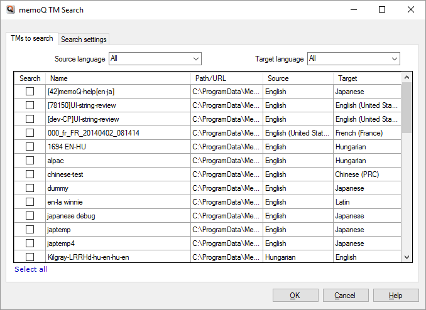Click the Target column header

point(366,78)
